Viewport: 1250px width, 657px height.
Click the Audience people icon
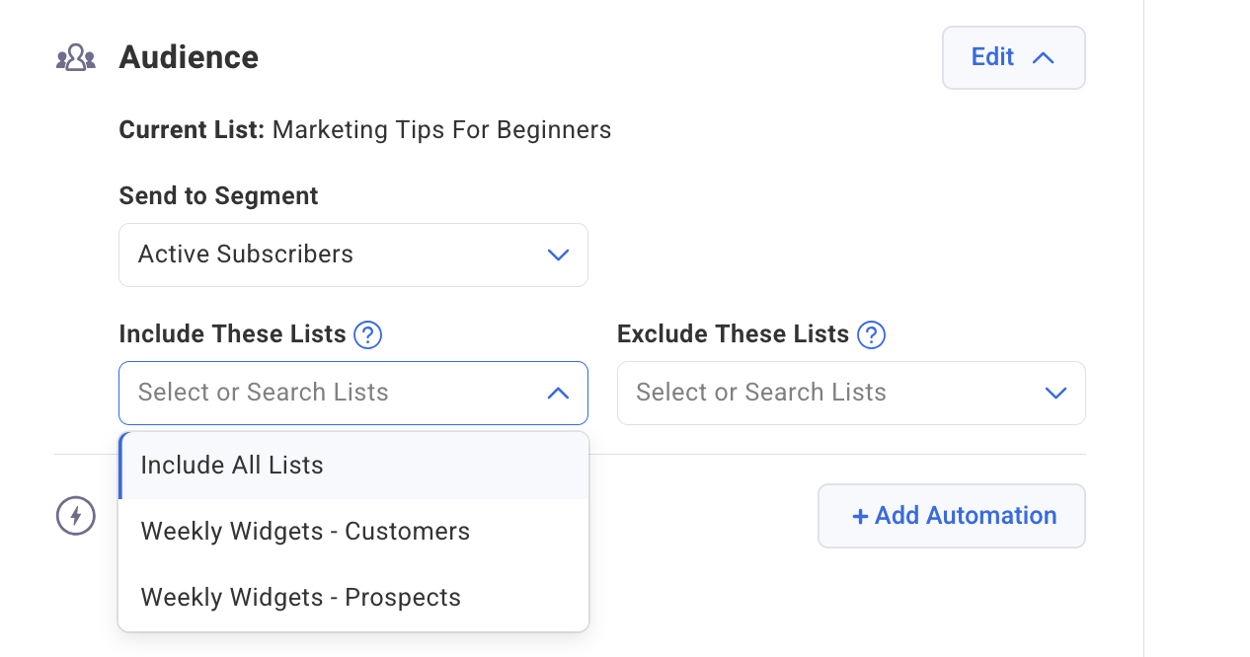(75, 56)
